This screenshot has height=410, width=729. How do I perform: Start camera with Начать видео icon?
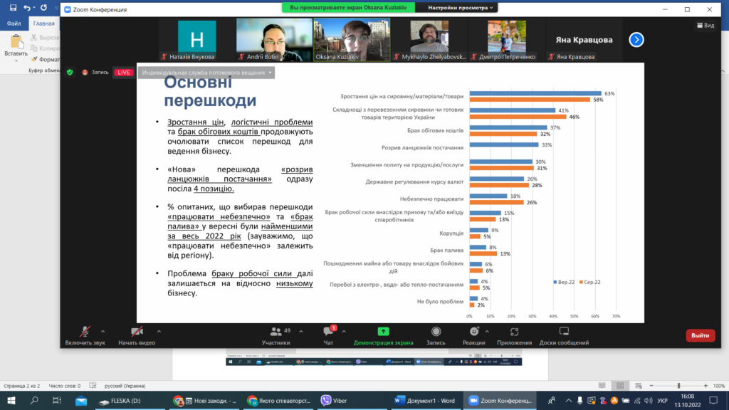click(x=137, y=332)
